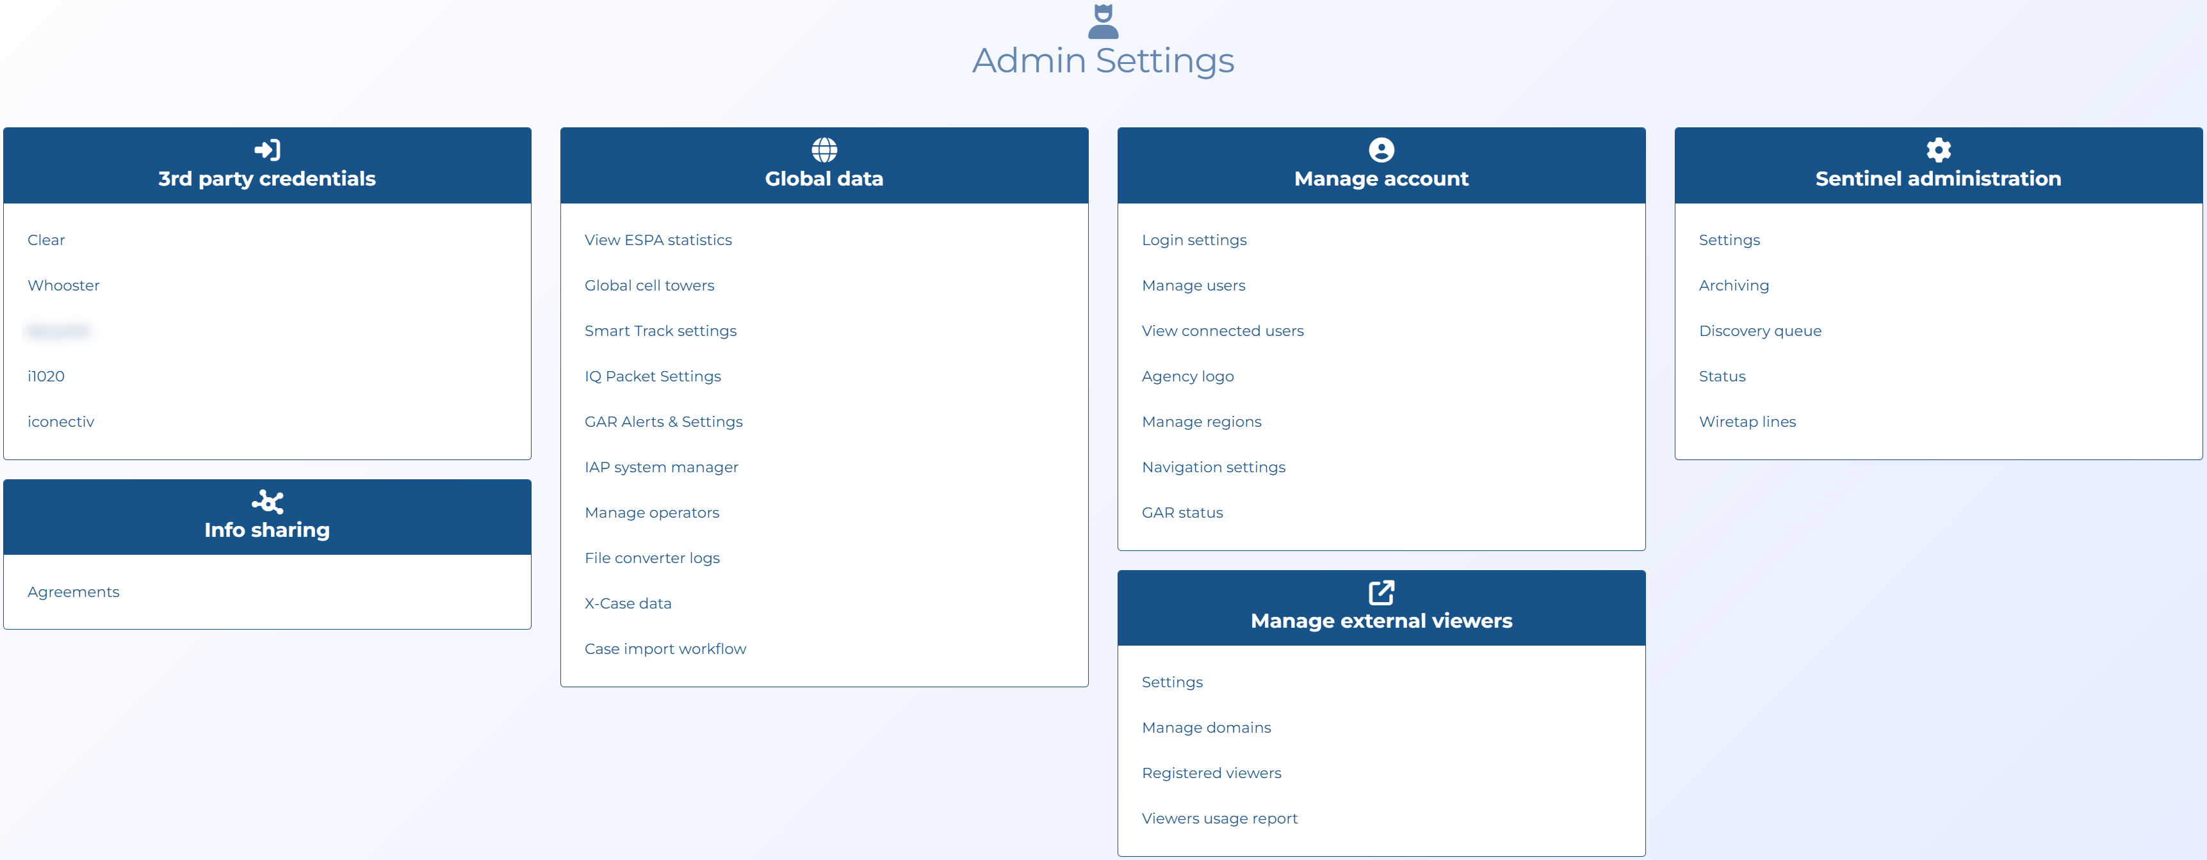Open Case import workflow

[665, 649]
